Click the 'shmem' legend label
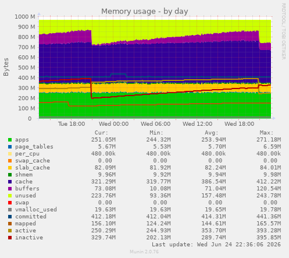 pos(24,175)
